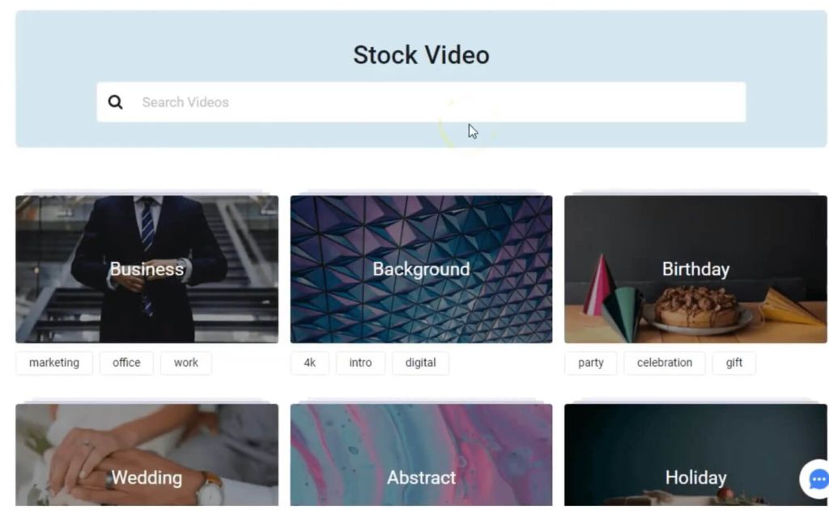Select the party tag

point(590,363)
